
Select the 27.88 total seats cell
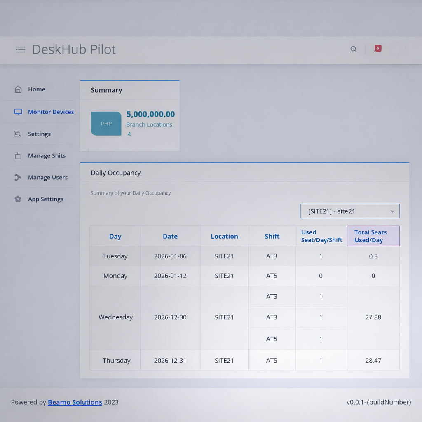tap(373, 317)
